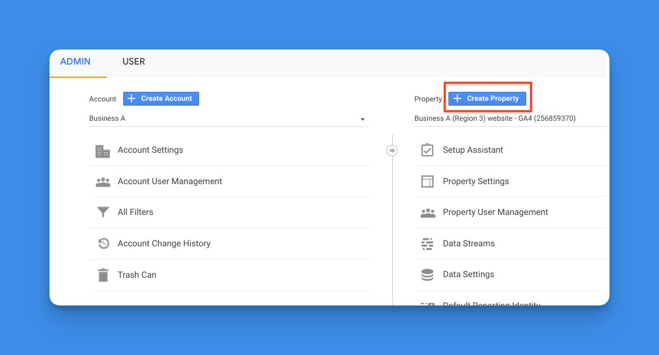Click the Create Account button
This screenshot has width=659, height=355.
[161, 98]
